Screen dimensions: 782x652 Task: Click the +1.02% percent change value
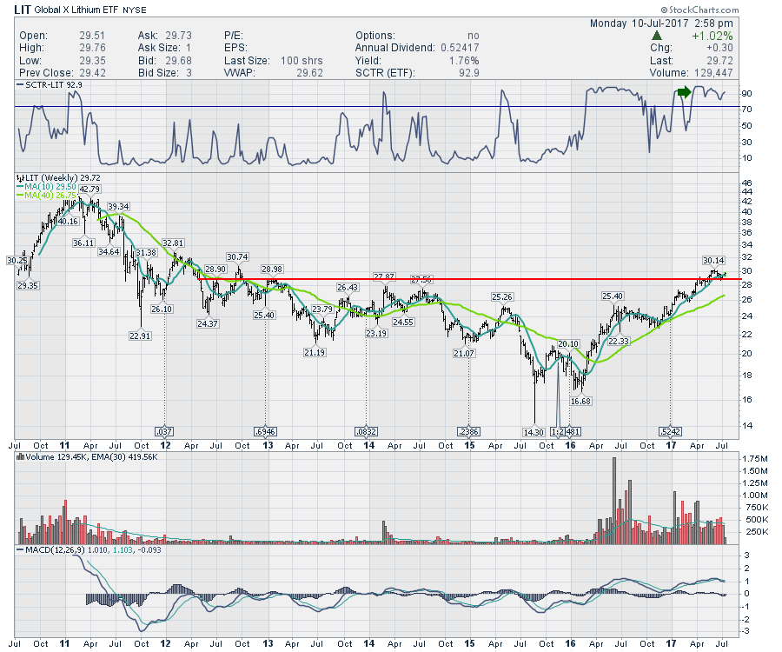(x=712, y=36)
